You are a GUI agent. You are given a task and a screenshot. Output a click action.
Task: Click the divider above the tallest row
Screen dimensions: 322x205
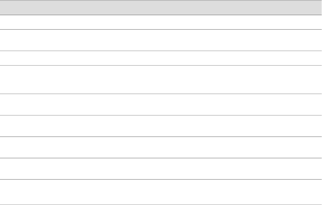click(x=161, y=65)
